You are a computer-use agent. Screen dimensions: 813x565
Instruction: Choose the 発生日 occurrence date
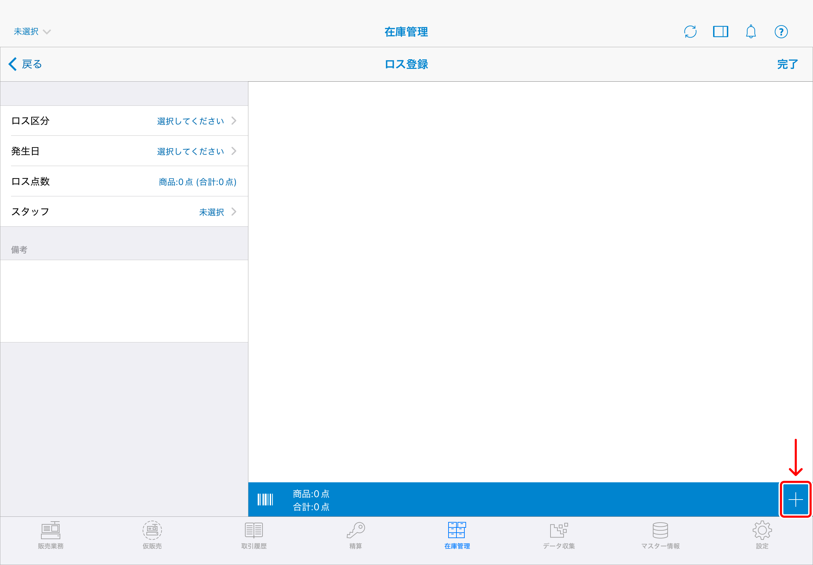pyautogui.click(x=124, y=151)
